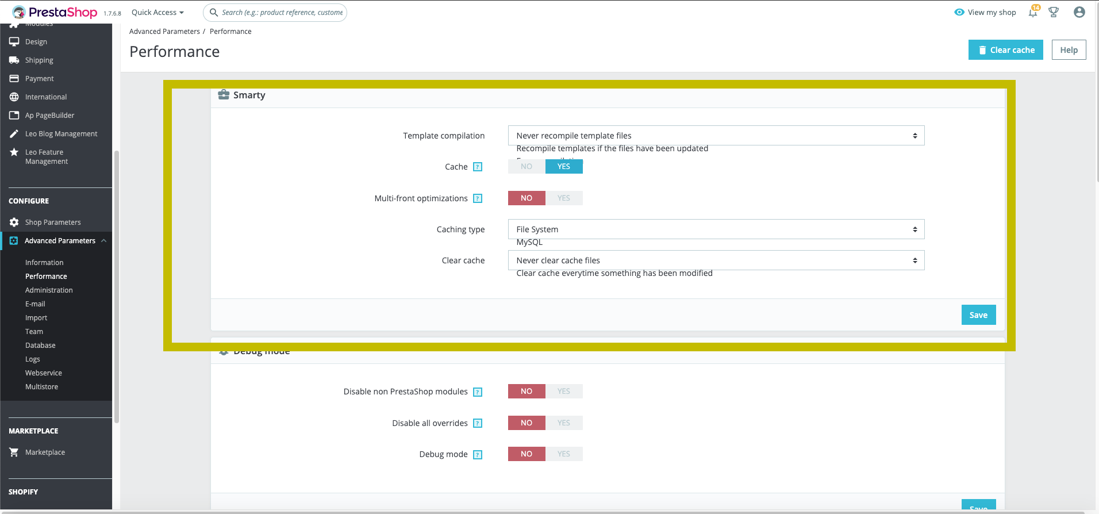
Task: Click the Smarty section briefcase icon
Action: [x=224, y=95]
